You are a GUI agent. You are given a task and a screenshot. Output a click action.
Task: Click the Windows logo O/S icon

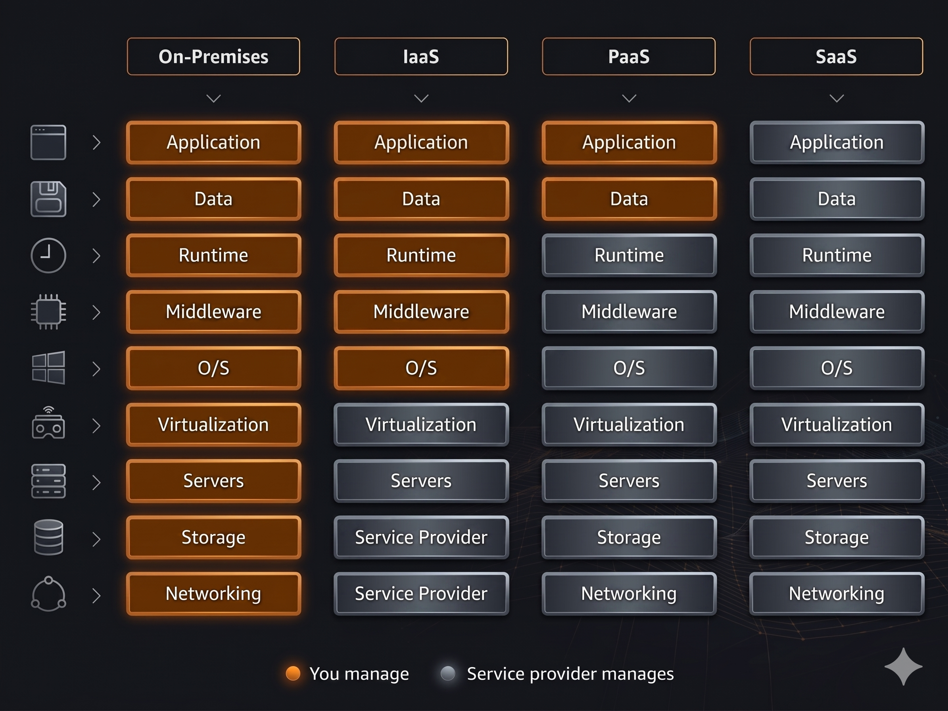48,368
